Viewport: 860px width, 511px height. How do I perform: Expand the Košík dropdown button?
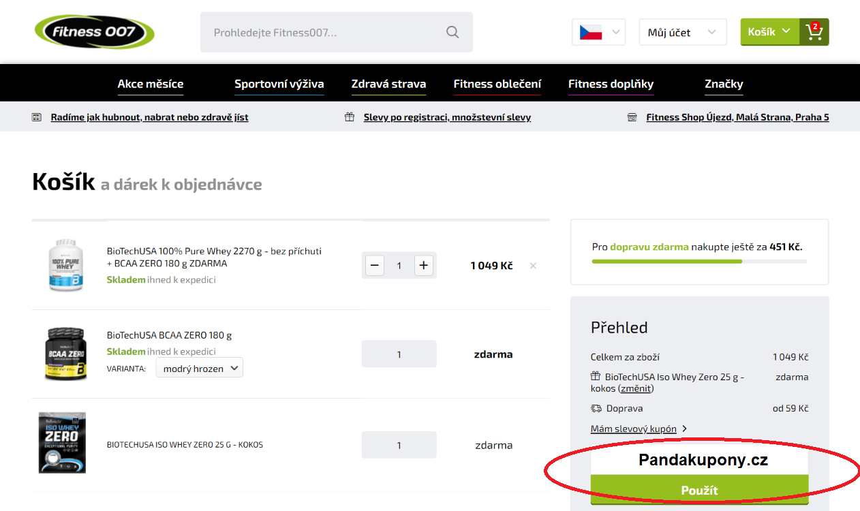tap(769, 32)
